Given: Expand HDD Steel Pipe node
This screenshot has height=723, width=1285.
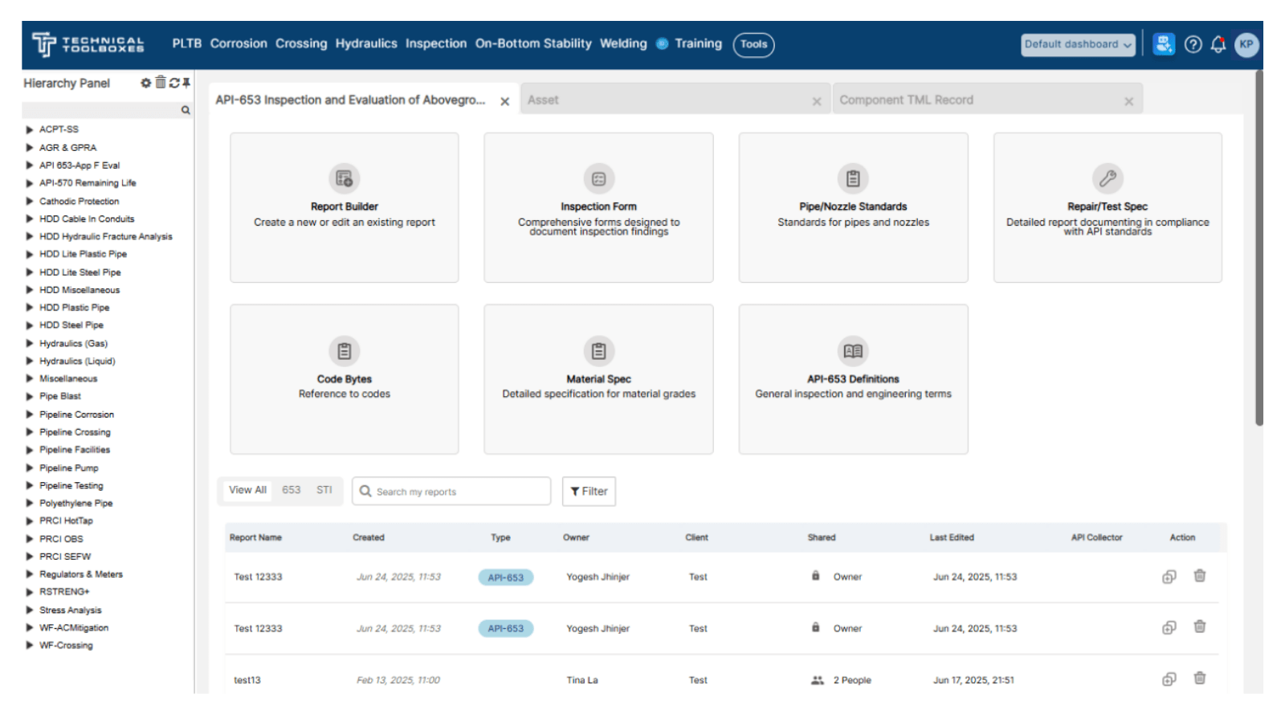Looking at the screenshot, I should [30, 325].
